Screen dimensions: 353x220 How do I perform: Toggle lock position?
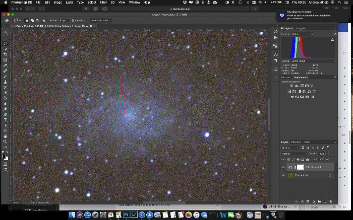[298, 159]
